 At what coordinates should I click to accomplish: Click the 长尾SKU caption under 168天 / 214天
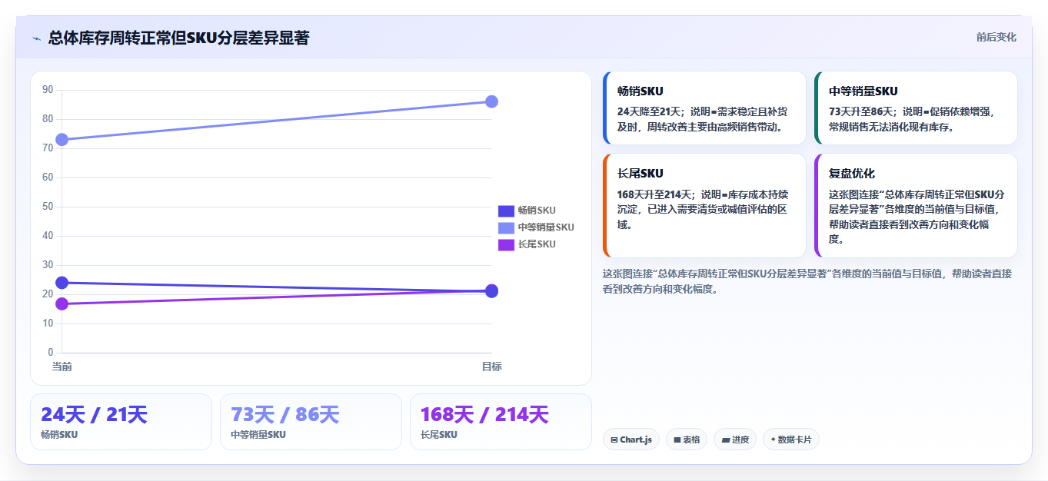tap(439, 435)
